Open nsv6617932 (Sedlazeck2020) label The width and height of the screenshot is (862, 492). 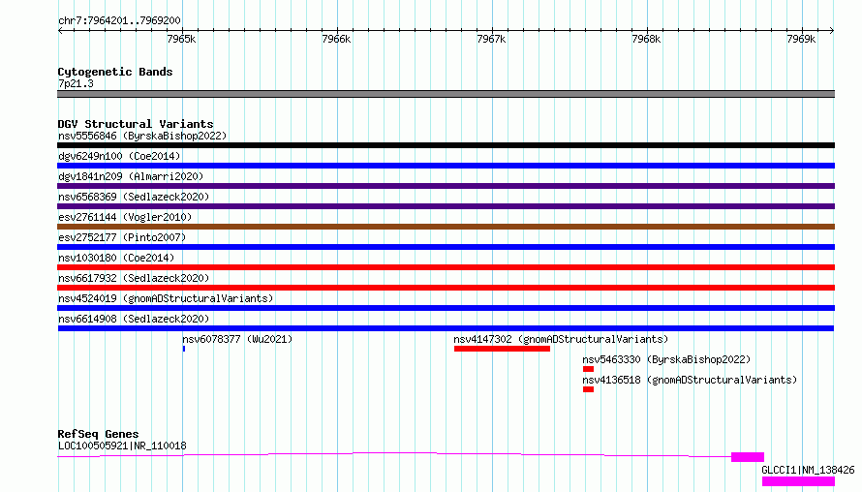click(x=134, y=278)
